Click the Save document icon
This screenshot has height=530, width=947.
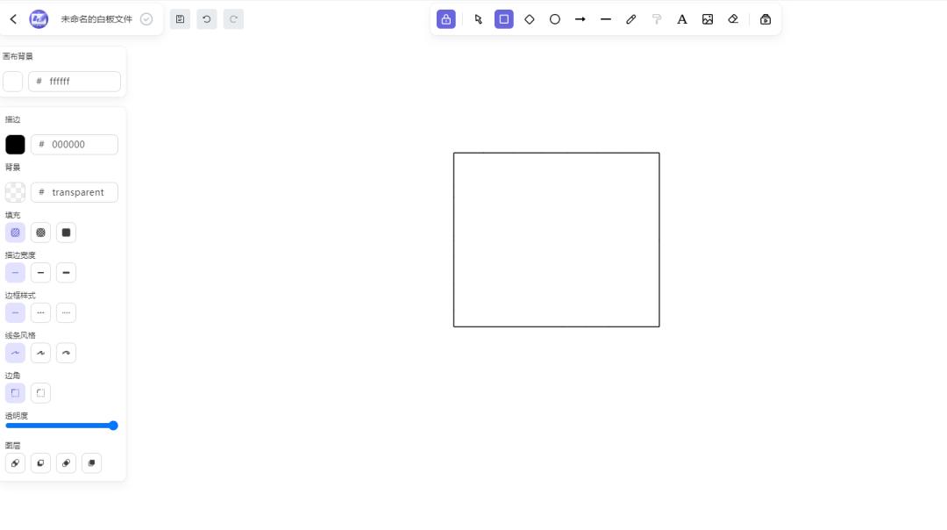click(x=180, y=18)
